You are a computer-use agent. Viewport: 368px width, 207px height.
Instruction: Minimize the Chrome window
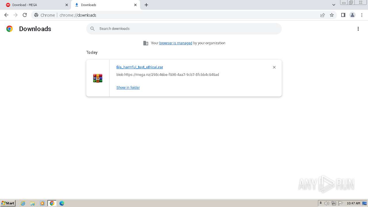[344, 3]
